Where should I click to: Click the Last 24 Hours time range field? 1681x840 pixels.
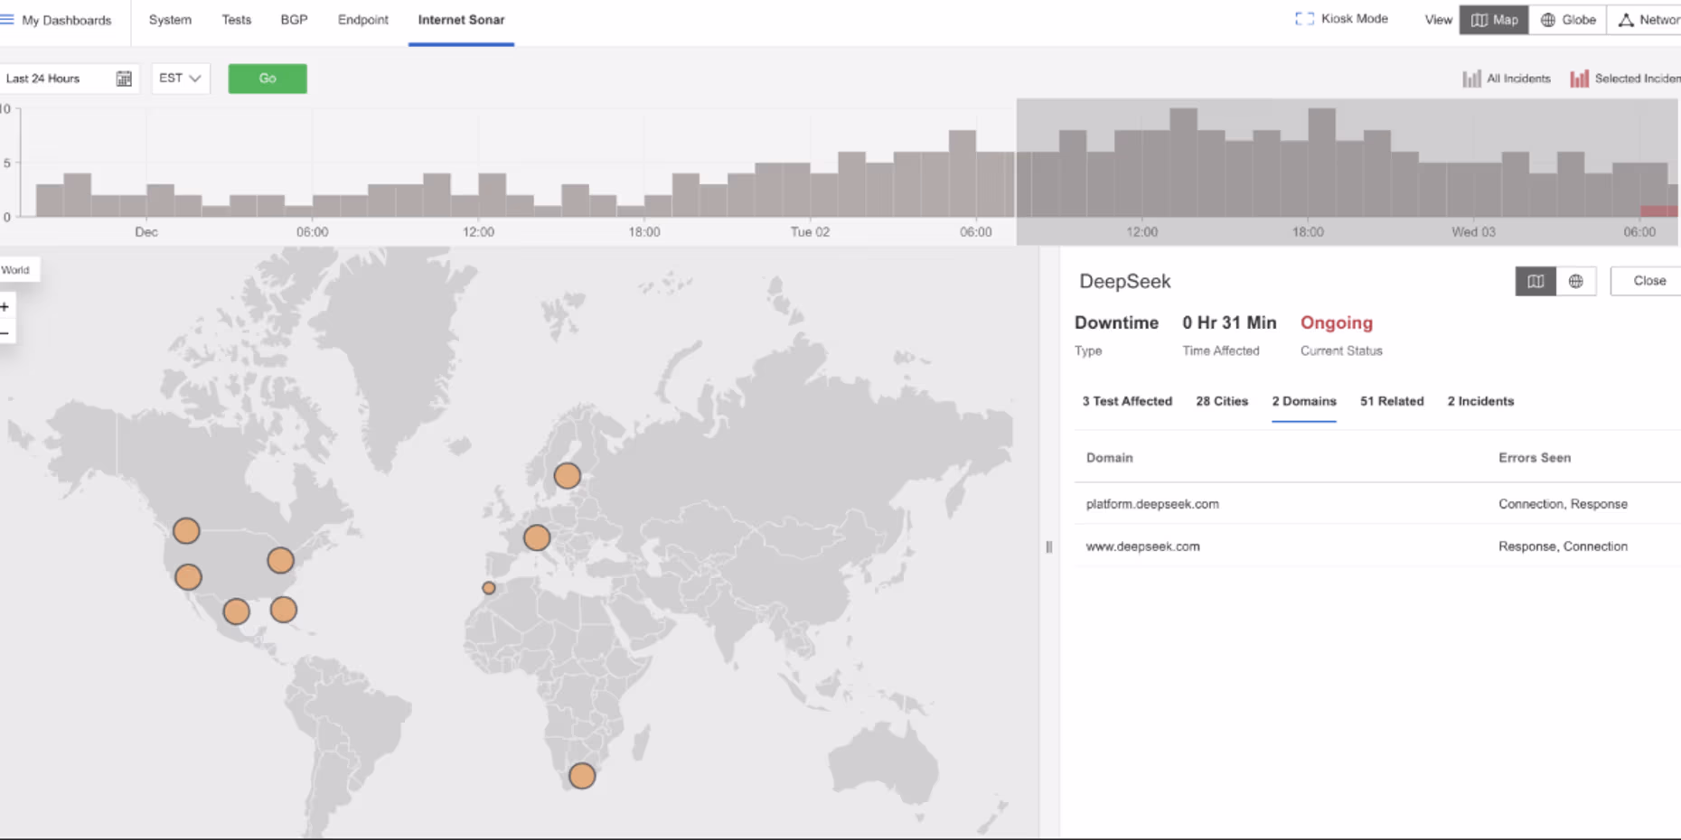click(70, 79)
